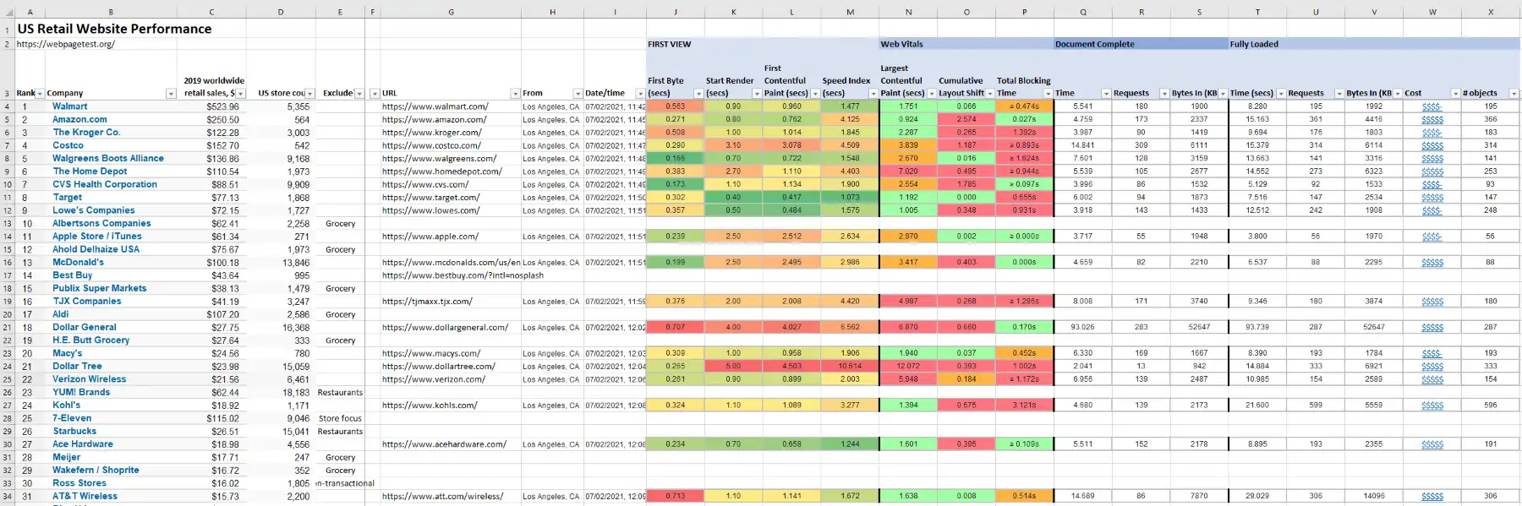1522x506 pixels.
Task: Open The Kroger Co. company link
Action: click(86, 132)
